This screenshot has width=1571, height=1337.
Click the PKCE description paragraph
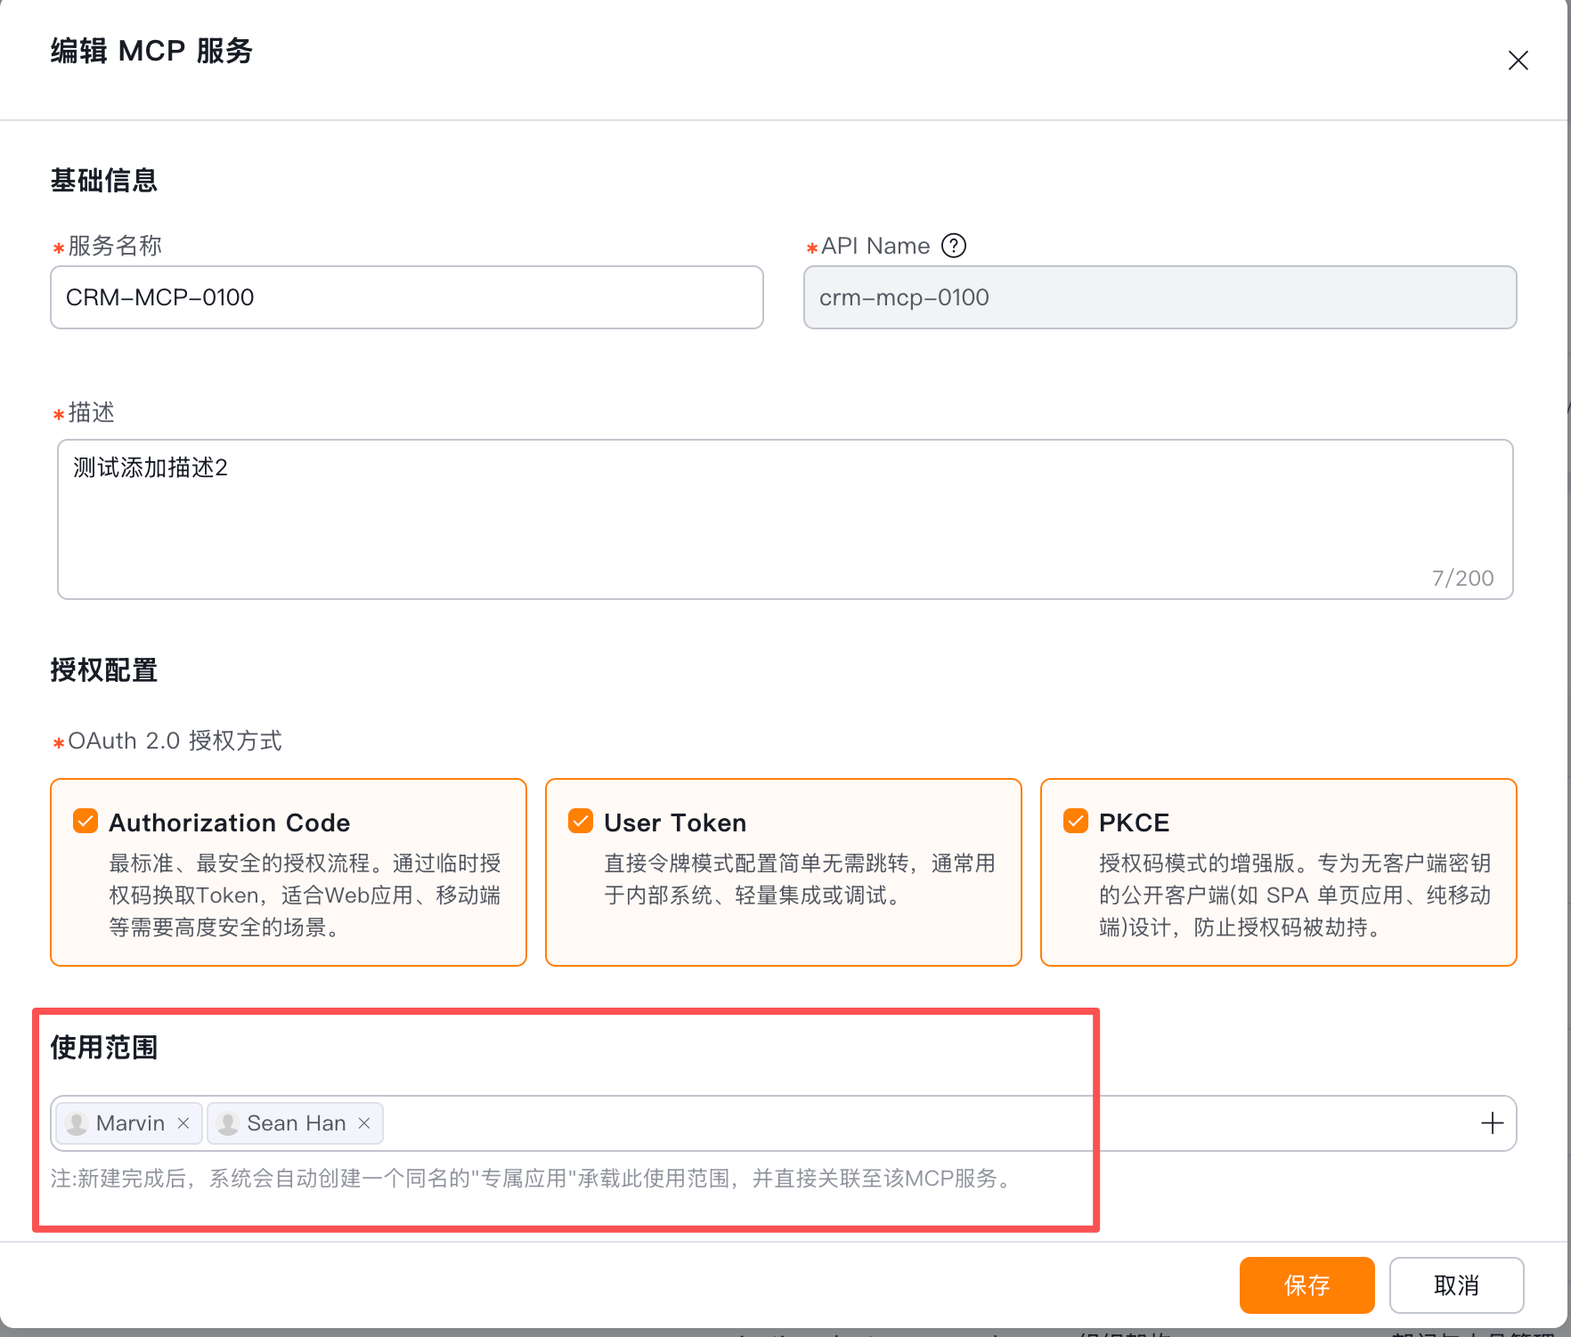coord(1295,895)
